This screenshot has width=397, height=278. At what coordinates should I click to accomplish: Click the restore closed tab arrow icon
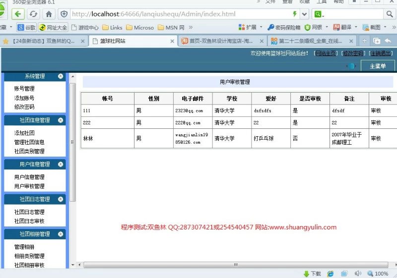(x=388, y=41)
